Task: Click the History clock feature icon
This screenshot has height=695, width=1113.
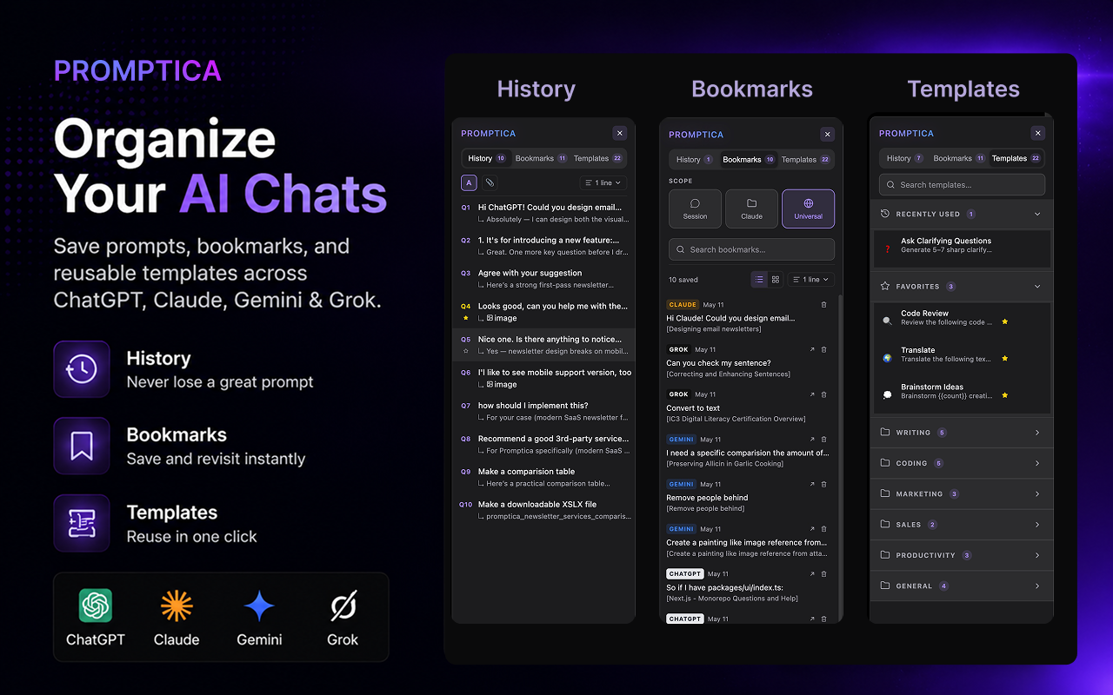Action: click(82, 369)
